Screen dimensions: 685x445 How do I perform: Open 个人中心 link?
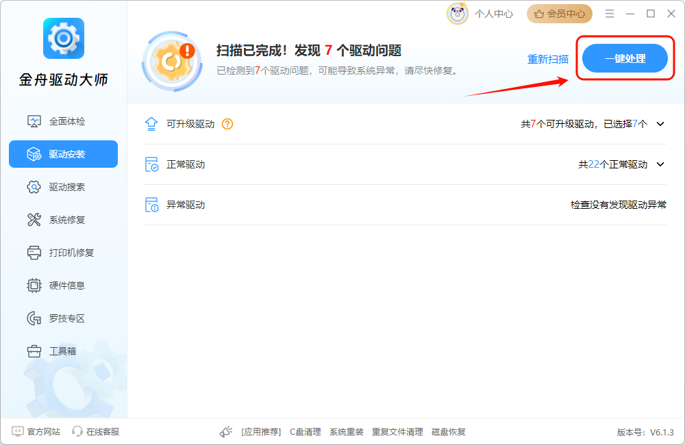pos(494,14)
